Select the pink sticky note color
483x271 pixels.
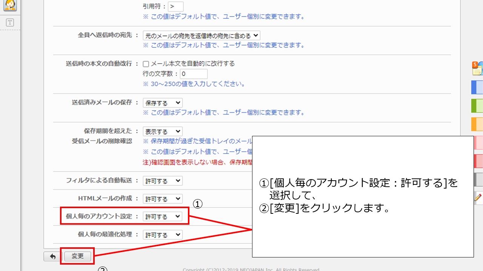pos(478,143)
